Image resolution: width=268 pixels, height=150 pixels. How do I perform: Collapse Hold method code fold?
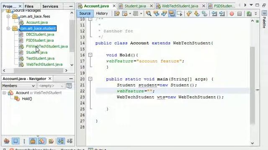tap(90, 55)
